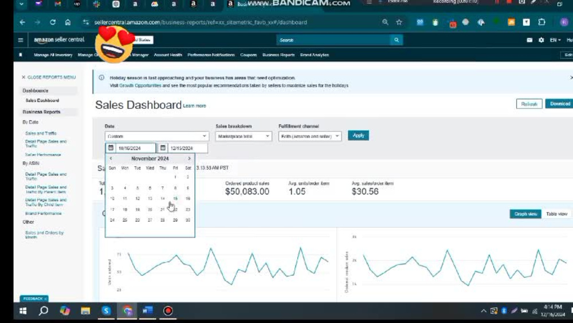Click the Apply button
Screen dimensions: 573x323
coord(358,135)
